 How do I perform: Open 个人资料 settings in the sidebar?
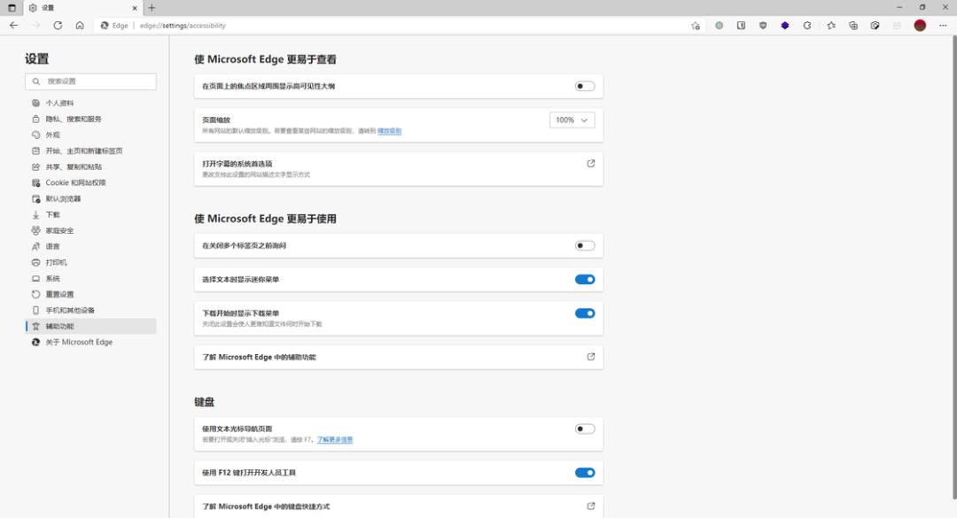click(90, 103)
